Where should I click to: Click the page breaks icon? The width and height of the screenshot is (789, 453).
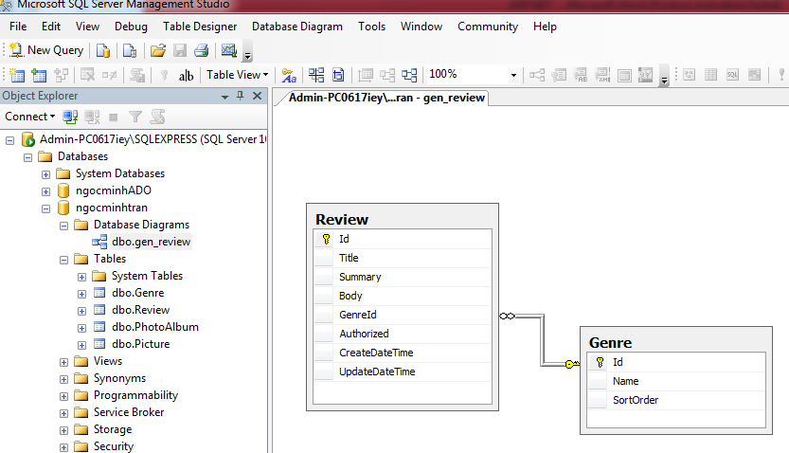(x=338, y=75)
